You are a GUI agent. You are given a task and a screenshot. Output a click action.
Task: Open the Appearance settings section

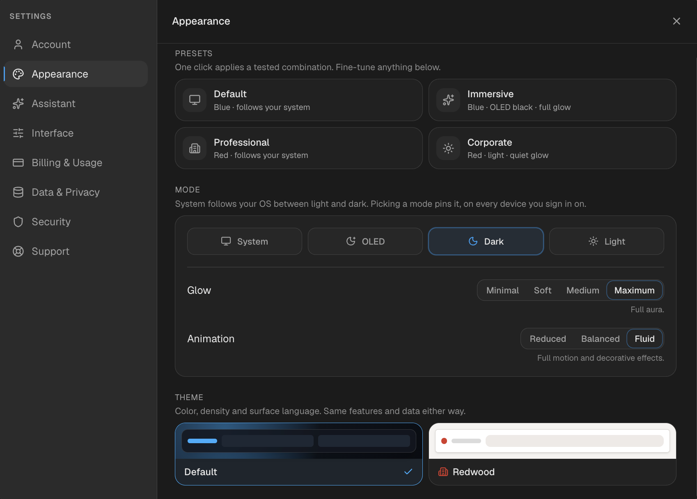pyautogui.click(x=76, y=74)
